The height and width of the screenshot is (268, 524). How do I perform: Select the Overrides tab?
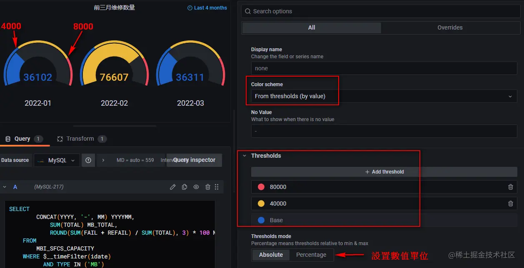tap(450, 27)
